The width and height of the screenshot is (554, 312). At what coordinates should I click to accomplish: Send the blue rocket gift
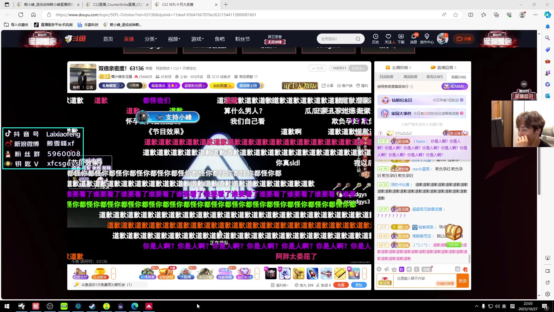312,273
